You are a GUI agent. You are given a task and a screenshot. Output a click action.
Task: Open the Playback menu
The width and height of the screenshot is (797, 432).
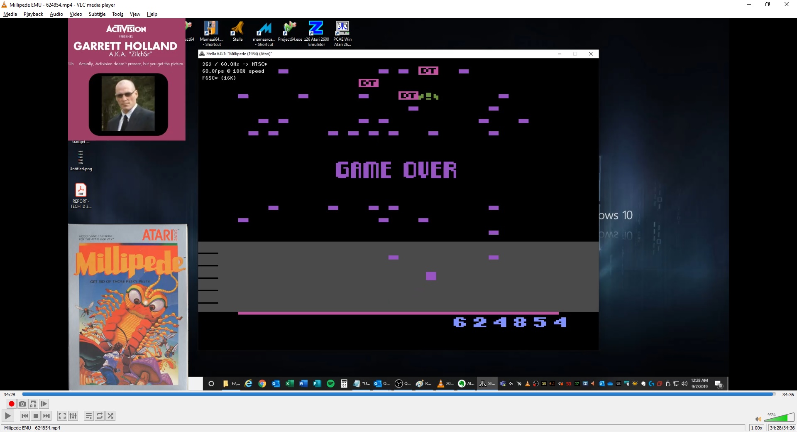click(x=33, y=14)
